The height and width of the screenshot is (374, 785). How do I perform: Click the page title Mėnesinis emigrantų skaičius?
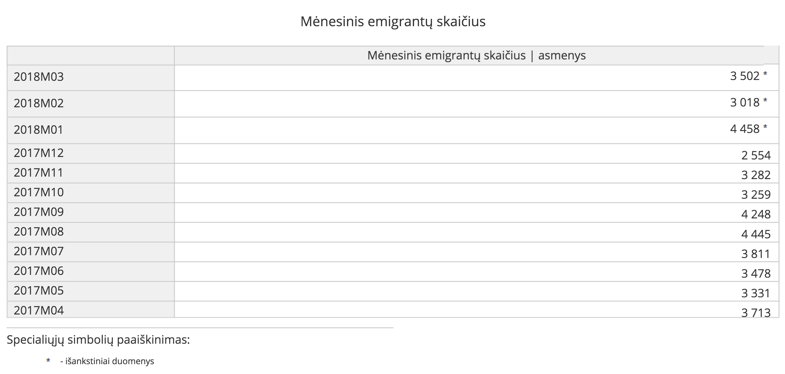pos(393,22)
